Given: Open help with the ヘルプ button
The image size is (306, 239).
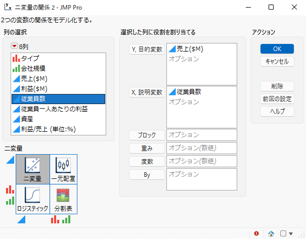Looking at the screenshot, I should point(277,112).
